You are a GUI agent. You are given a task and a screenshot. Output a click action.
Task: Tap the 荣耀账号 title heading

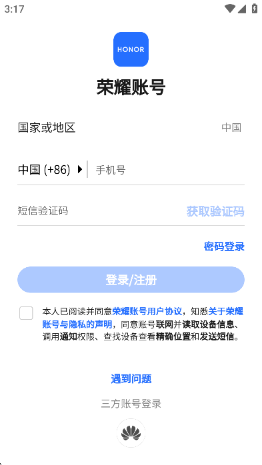[131, 87]
